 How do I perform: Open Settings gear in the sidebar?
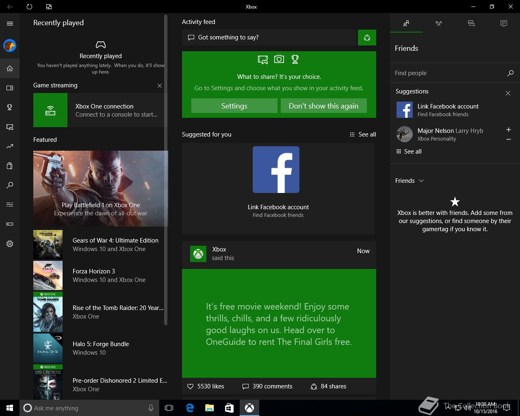point(10,244)
